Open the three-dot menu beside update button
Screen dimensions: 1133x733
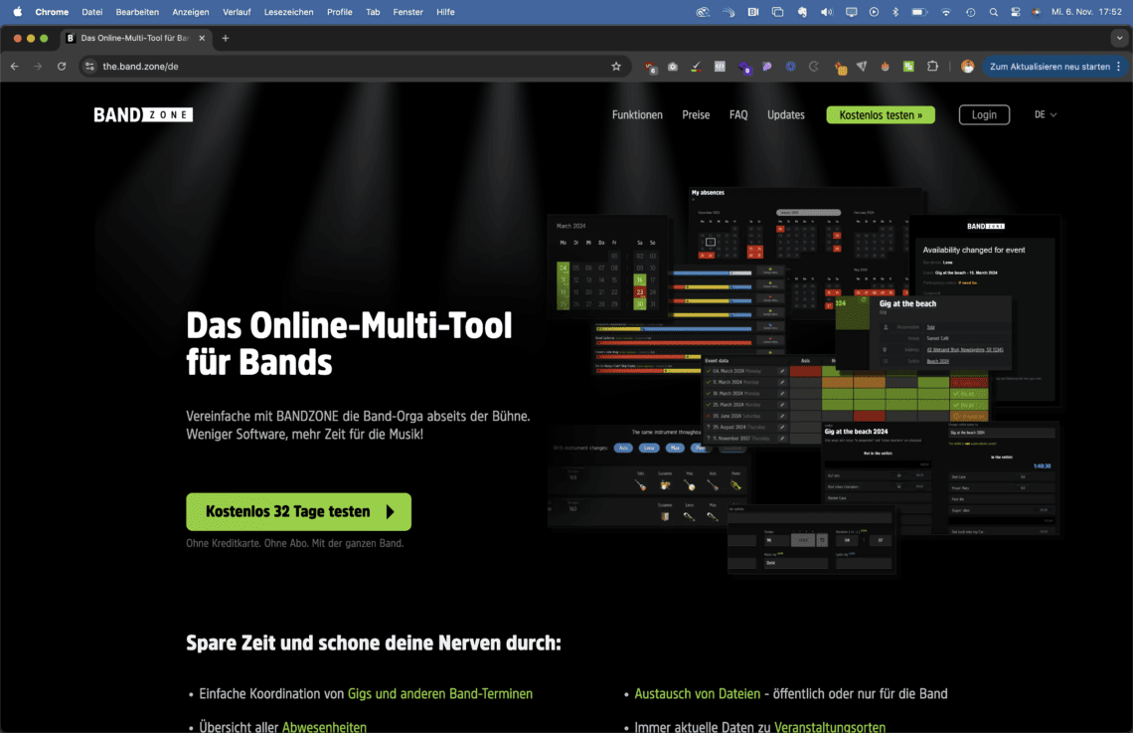click(x=1119, y=67)
